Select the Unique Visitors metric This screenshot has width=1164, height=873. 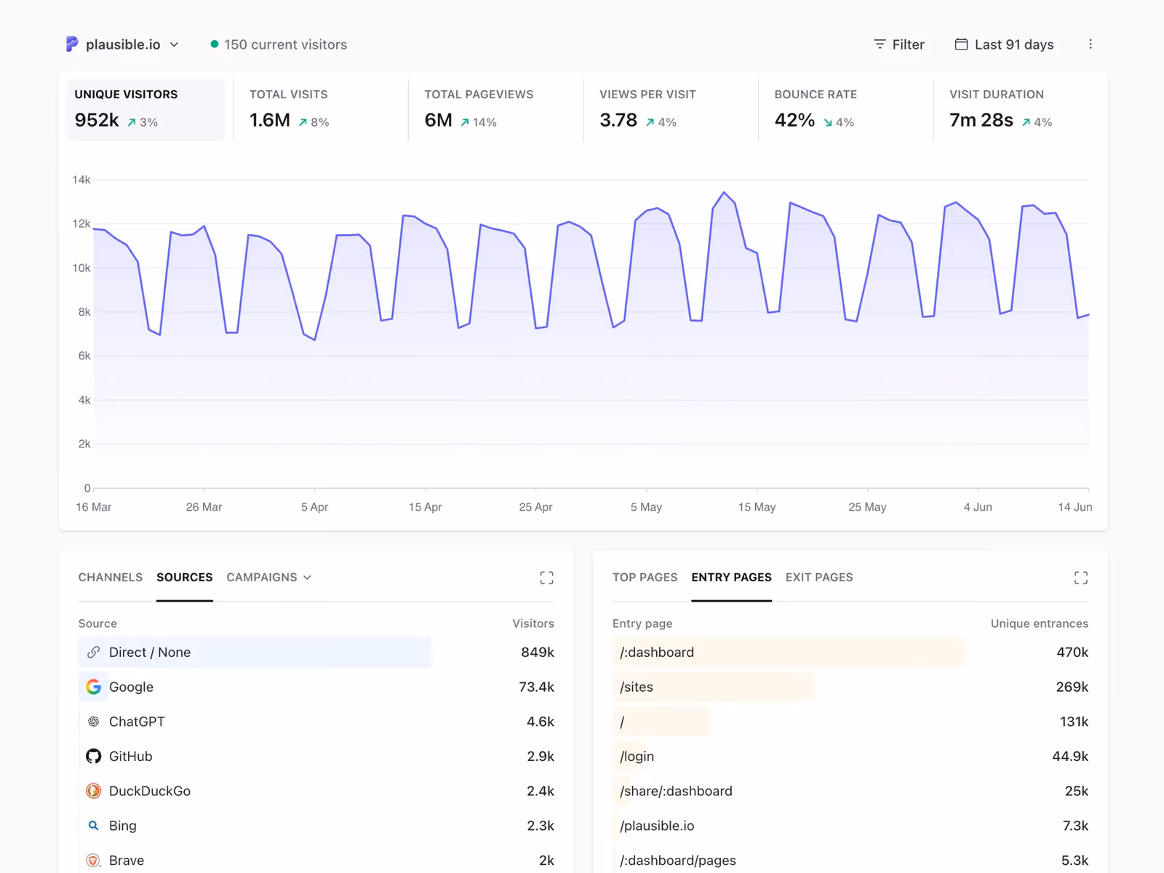point(146,110)
